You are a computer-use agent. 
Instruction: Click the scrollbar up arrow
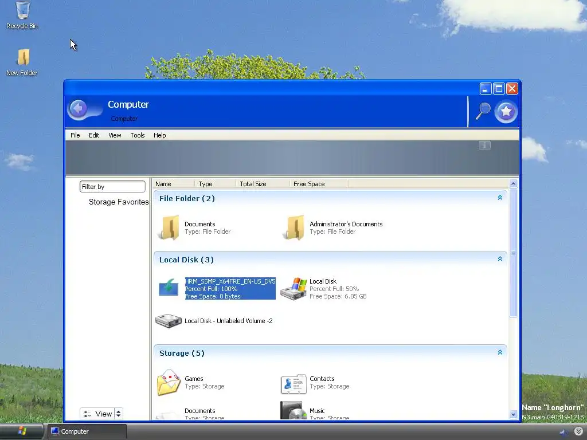513,184
